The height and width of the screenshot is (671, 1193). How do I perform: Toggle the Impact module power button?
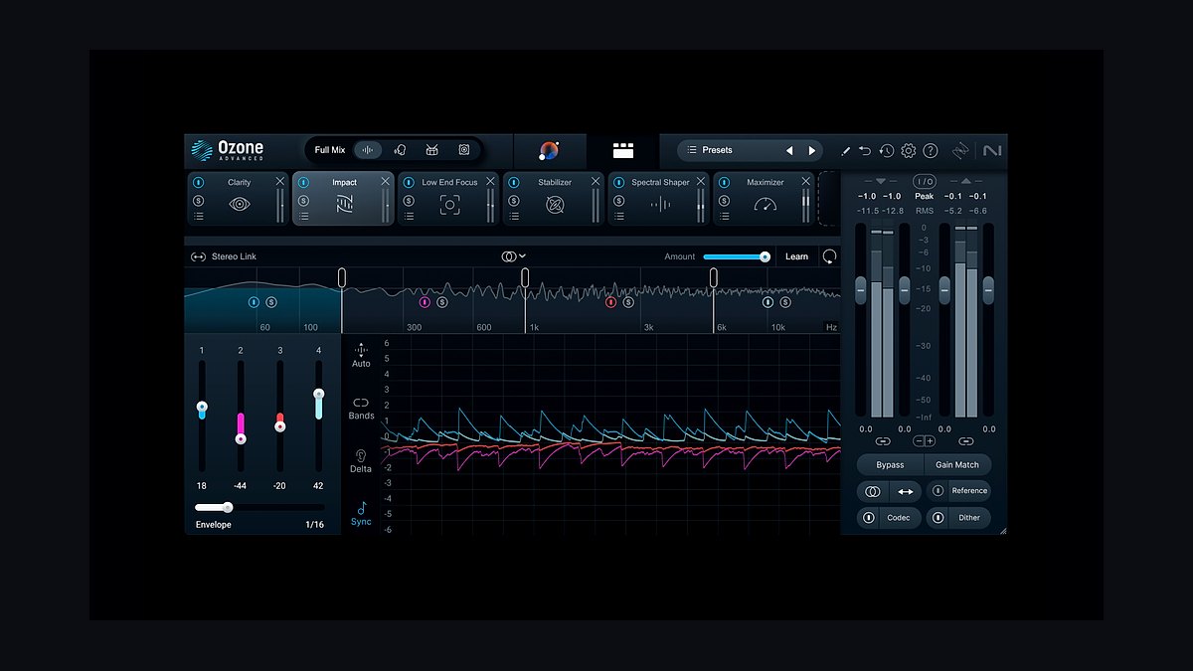(x=303, y=183)
